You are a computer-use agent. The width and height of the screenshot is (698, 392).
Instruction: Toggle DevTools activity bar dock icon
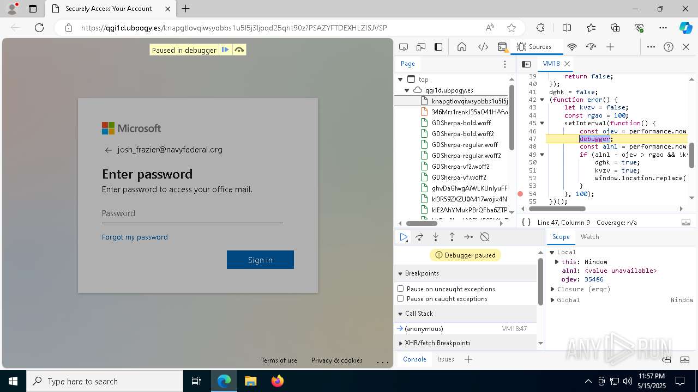point(438,47)
